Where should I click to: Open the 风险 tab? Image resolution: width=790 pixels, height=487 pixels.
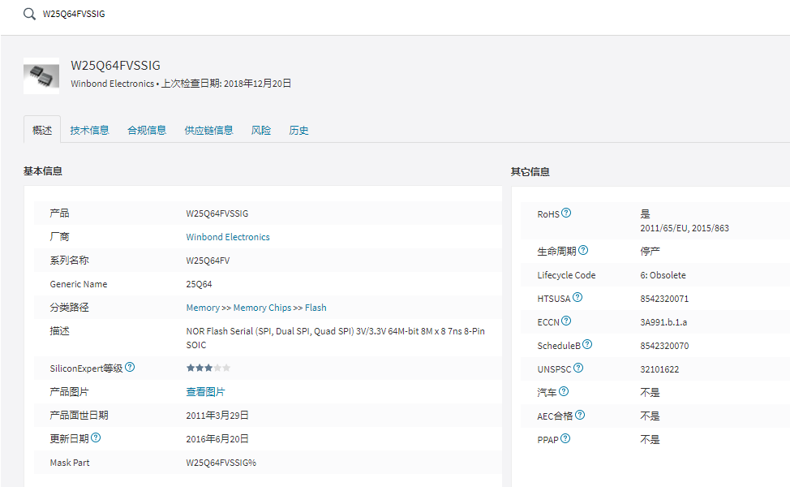coord(261,130)
